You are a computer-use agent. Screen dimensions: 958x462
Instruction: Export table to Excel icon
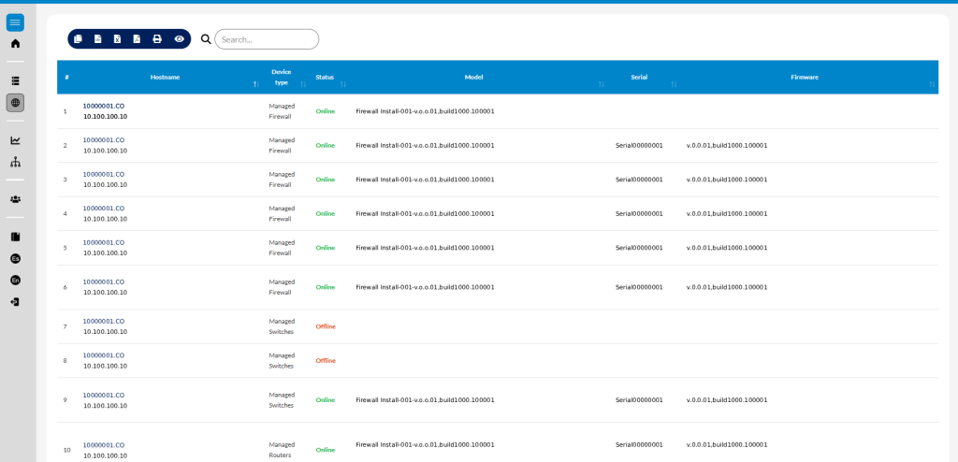click(117, 39)
